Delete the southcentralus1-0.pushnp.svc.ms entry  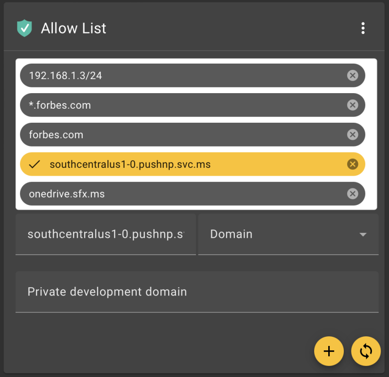353,164
